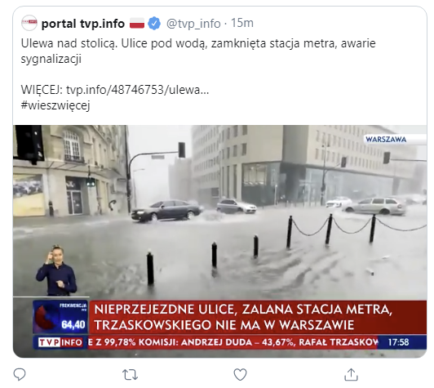This screenshot has height=388, width=434.
Task: Open the #wieszwięcej hashtag
Action: (55, 105)
